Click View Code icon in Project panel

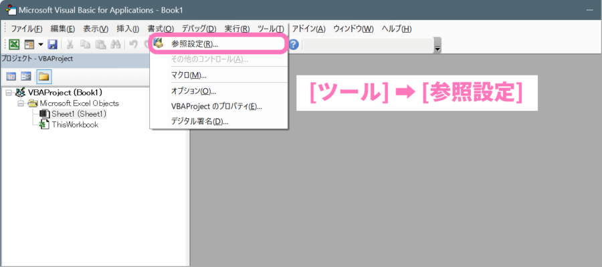tap(11, 76)
